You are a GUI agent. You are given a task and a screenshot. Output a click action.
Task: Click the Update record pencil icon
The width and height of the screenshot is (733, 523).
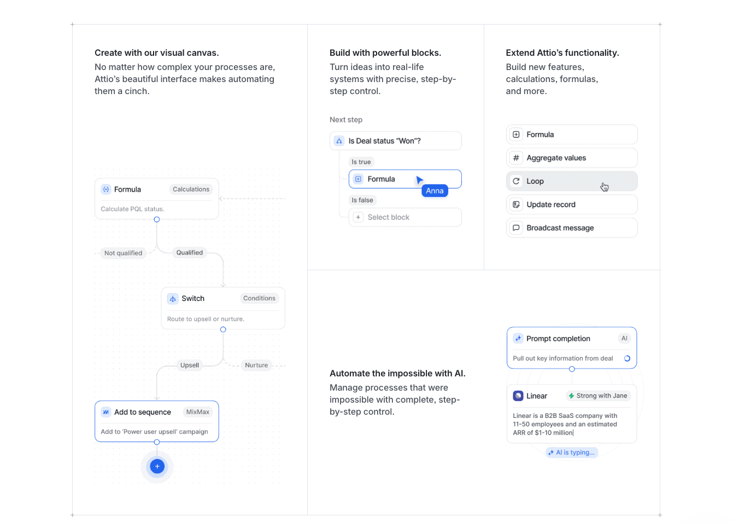click(516, 204)
